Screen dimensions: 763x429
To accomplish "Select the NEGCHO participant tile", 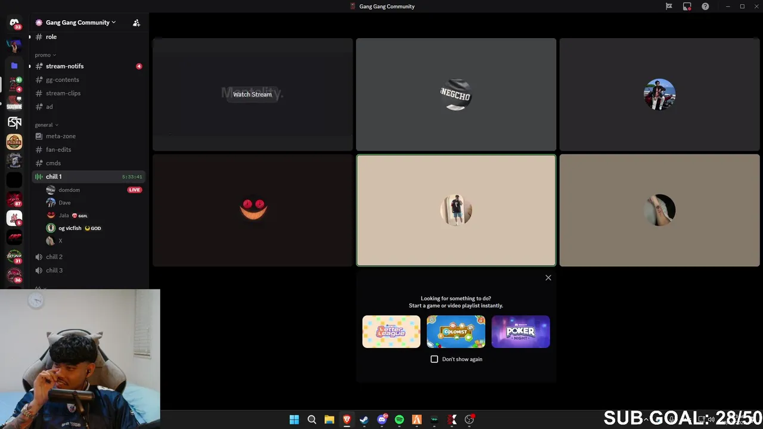I will [x=456, y=95].
